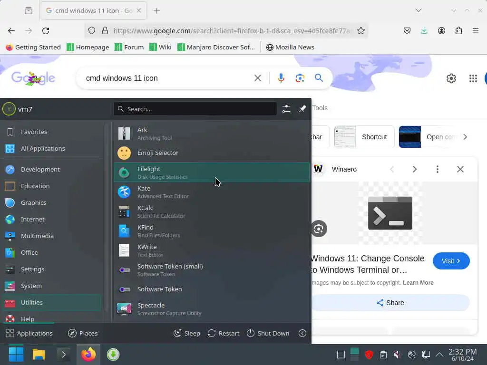
Task: Show hidden system tray icons
Action: (x=439, y=355)
